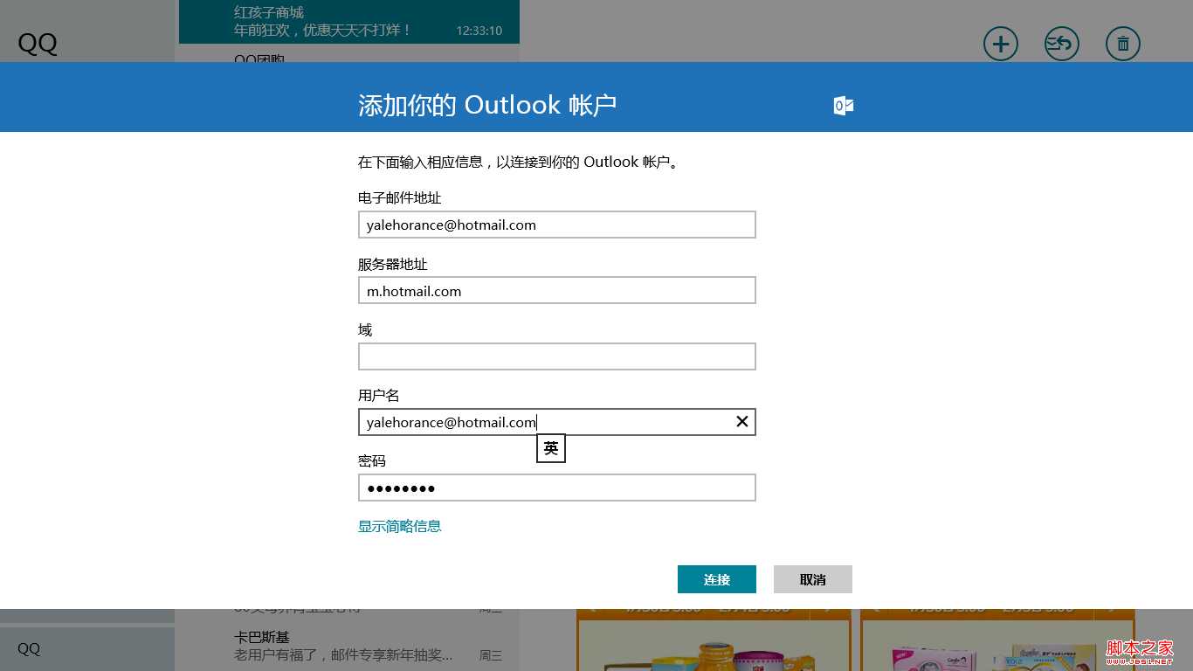Select the QQ团购 conversation in the list
Viewport: 1193px width, 671px height.
point(349,59)
